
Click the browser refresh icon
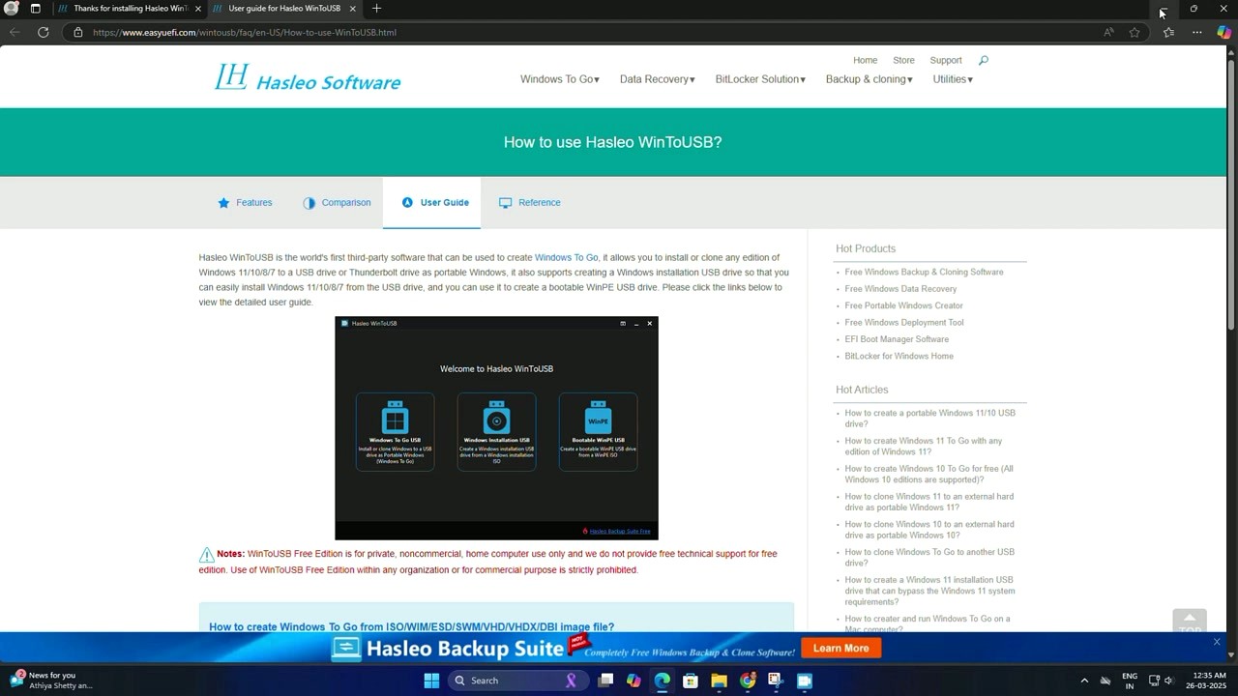pos(44,31)
